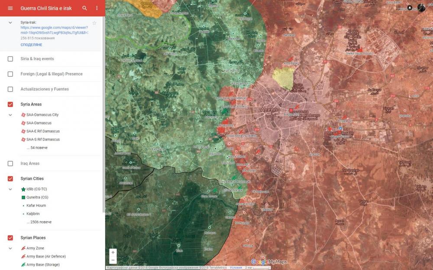Viewport: 433px width, 270px height.
Task: Enable the Iraq Areas layer
Action: [x=10, y=163]
